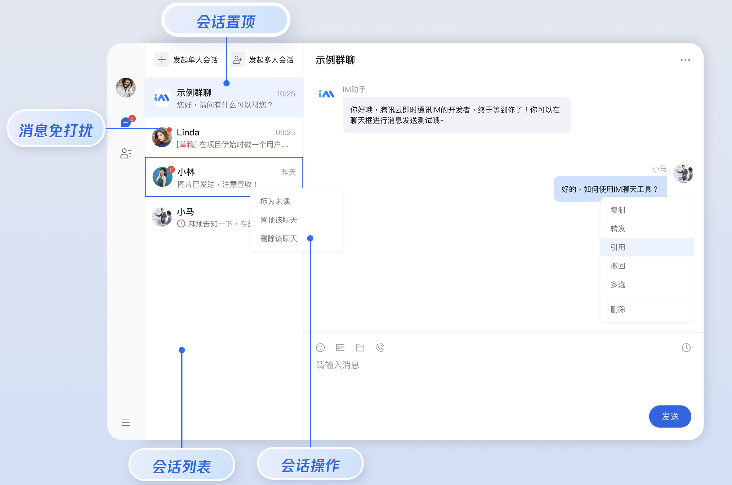
Task: Open the contacts sidebar icon
Action: [x=126, y=154]
